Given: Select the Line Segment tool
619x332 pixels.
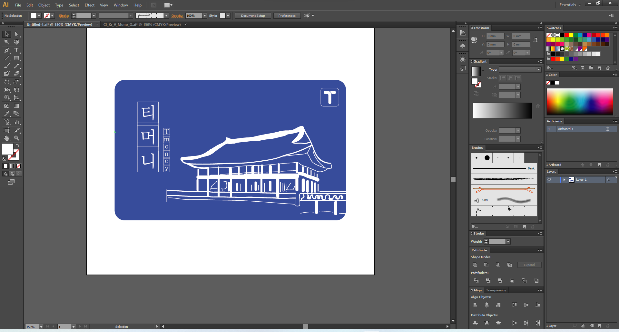Looking at the screenshot, I should point(7,58).
